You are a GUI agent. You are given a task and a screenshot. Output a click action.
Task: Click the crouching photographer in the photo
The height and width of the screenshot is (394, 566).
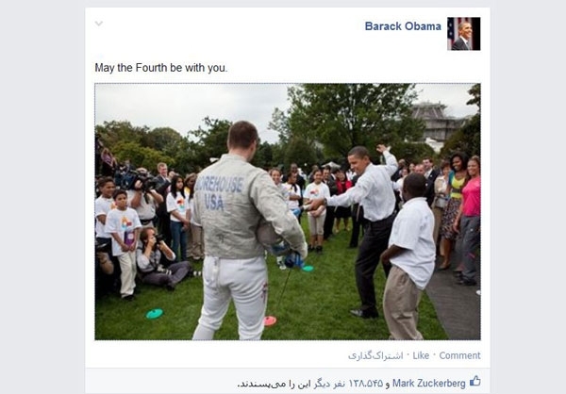(160, 258)
